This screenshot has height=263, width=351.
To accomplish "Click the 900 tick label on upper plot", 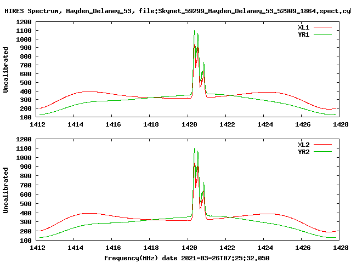I will point(26,48).
